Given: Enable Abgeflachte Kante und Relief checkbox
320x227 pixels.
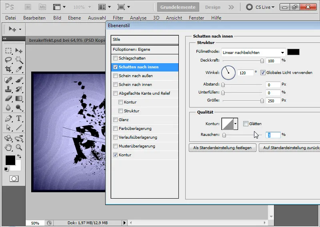Looking at the screenshot, I should tap(116, 93).
